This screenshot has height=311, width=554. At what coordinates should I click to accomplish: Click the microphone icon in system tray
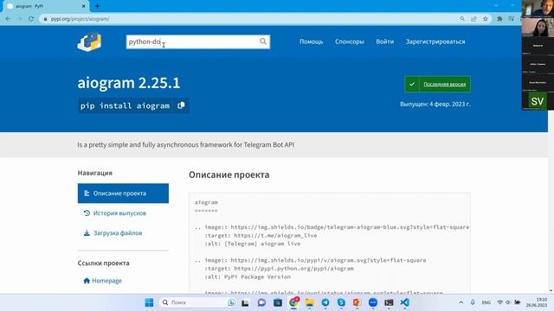473,302
